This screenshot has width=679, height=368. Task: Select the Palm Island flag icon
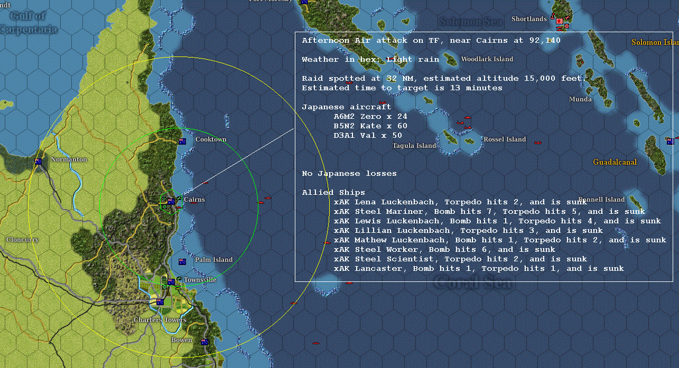pyautogui.click(x=182, y=262)
